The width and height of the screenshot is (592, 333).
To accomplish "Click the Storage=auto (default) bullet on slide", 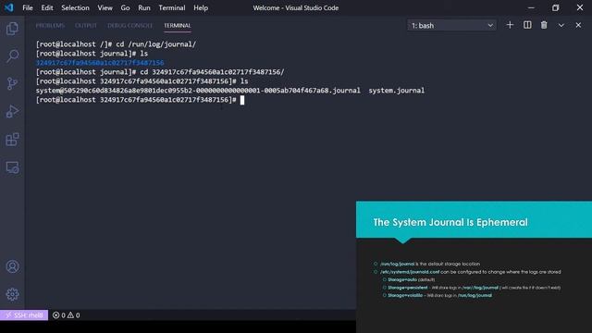I will click(411, 279).
